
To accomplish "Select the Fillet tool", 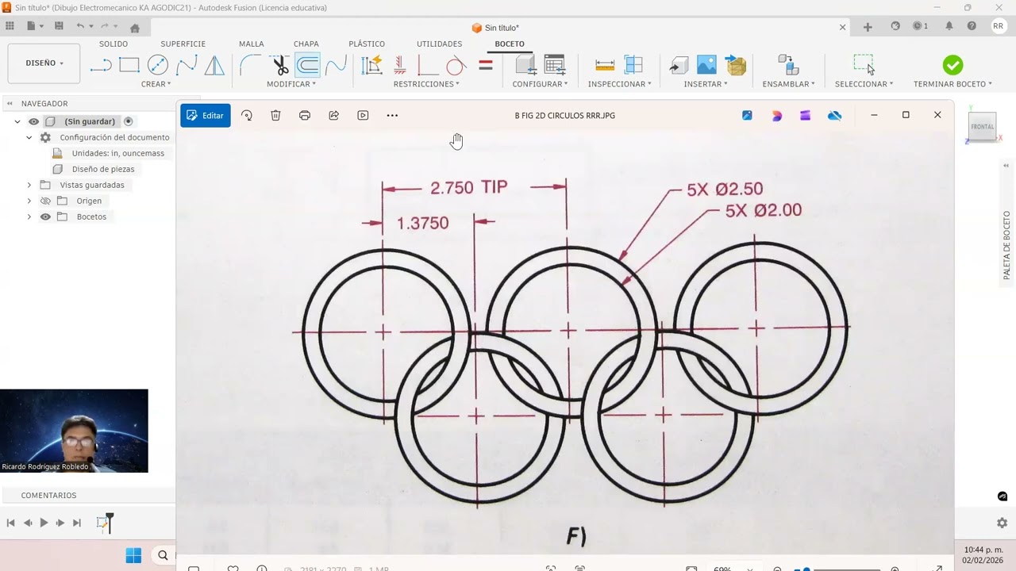I will tap(251, 65).
